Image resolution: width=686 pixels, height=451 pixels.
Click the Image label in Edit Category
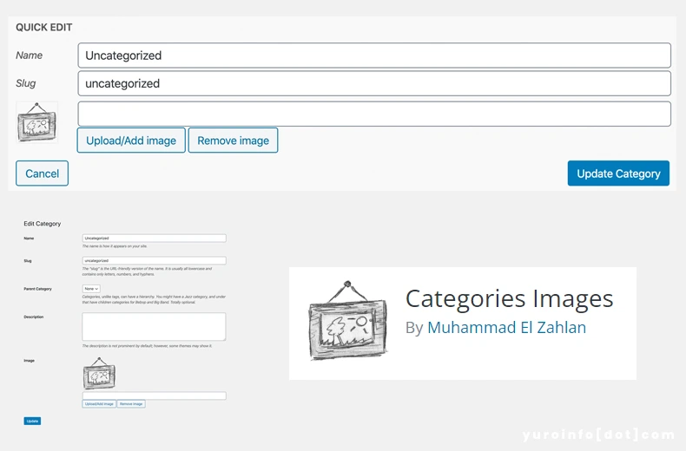click(x=29, y=361)
